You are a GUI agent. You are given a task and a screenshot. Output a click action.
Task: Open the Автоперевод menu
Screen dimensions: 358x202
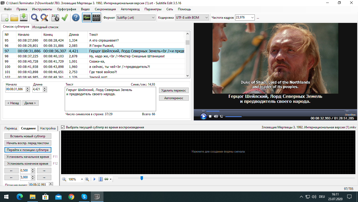pos(130,9)
